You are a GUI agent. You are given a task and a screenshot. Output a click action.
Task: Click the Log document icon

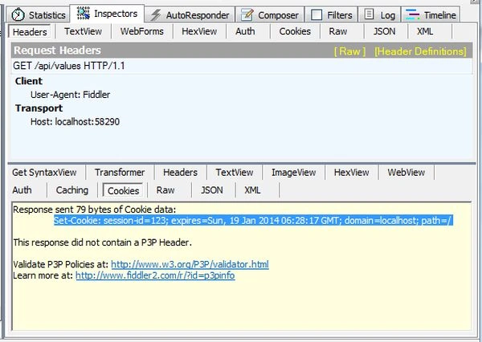point(369,14)
